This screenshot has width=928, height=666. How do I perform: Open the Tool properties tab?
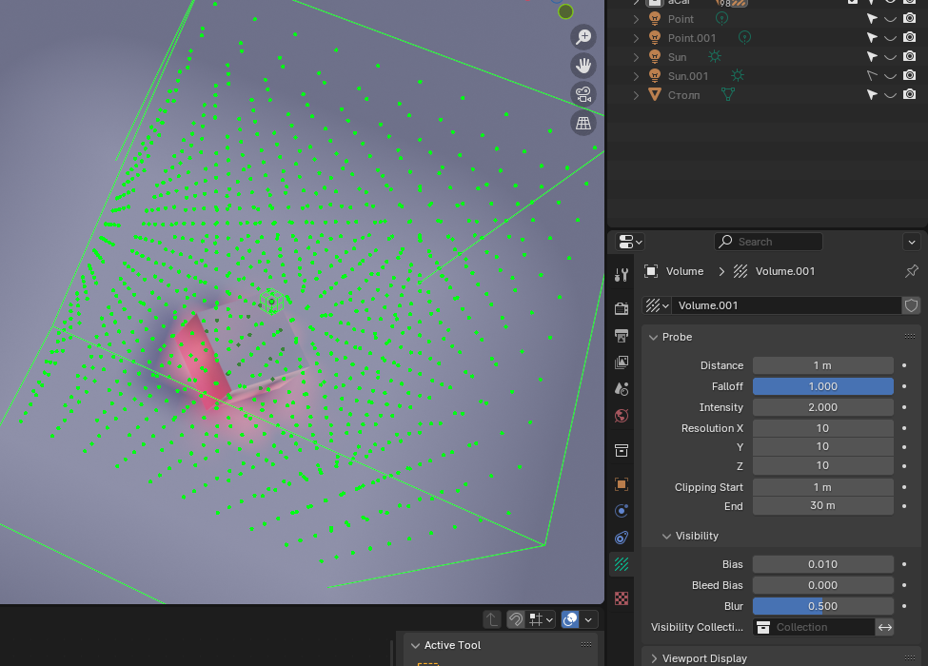[622, 274]
